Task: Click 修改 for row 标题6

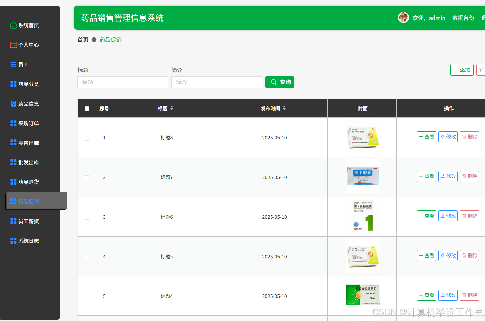Action: point(448,216)
